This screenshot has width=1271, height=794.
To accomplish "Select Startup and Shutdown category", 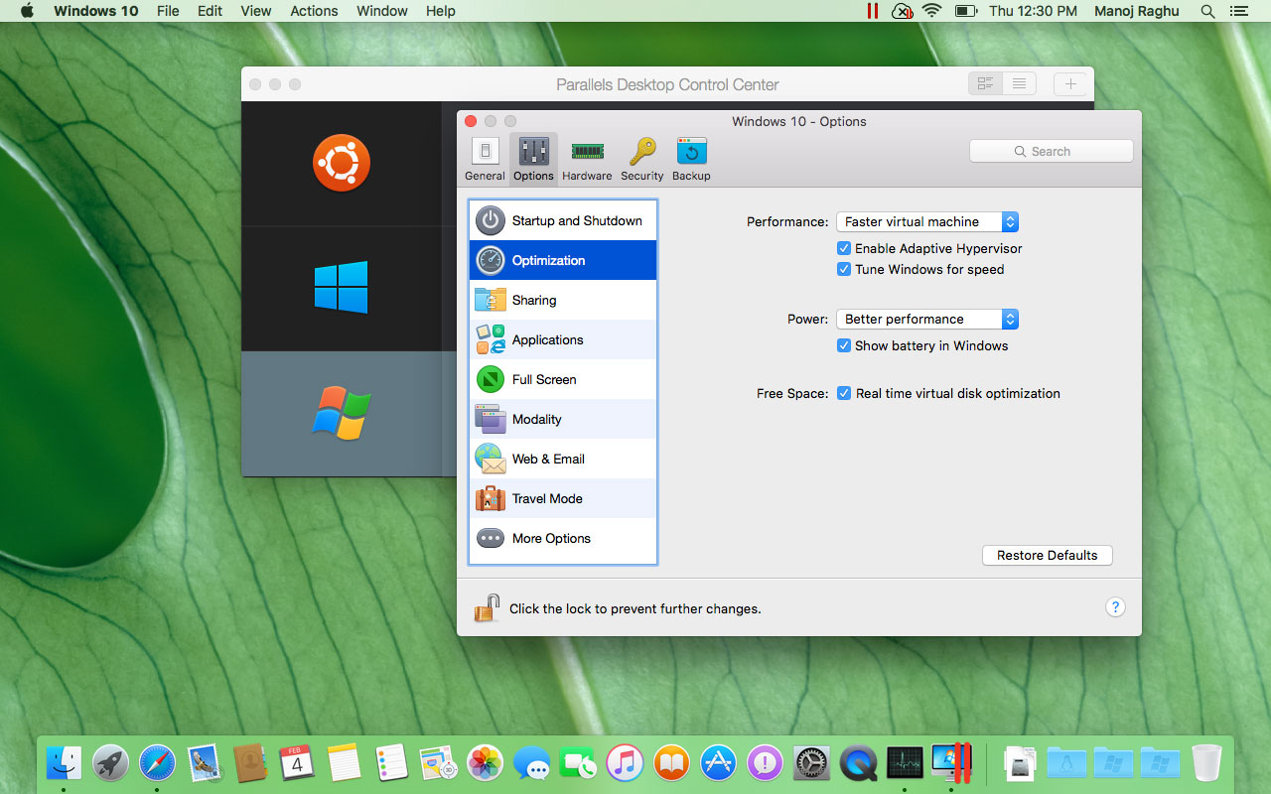I will click(563, 220).
